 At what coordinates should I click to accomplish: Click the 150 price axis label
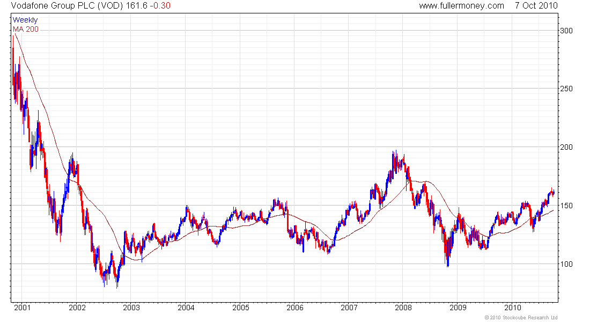(566, 206)
